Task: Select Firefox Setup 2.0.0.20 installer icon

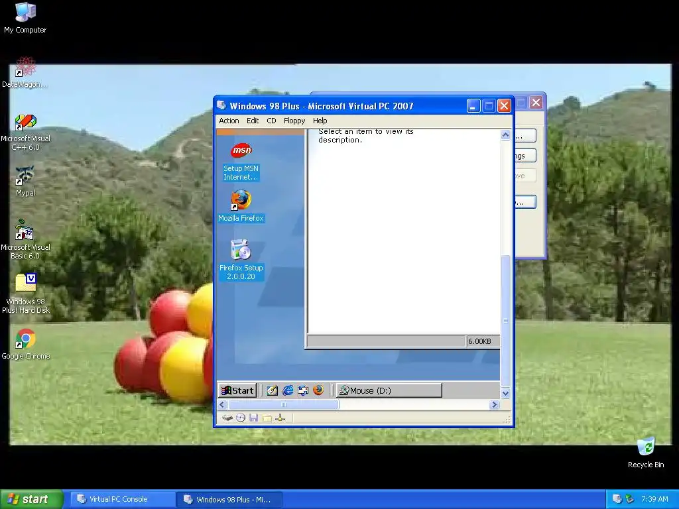Action: pyautogui.click(x=241, y=260)
